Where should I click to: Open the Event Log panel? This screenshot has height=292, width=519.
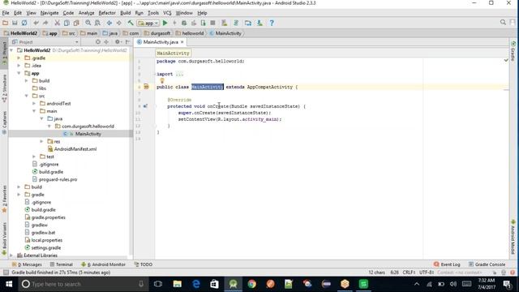[447, 264]
